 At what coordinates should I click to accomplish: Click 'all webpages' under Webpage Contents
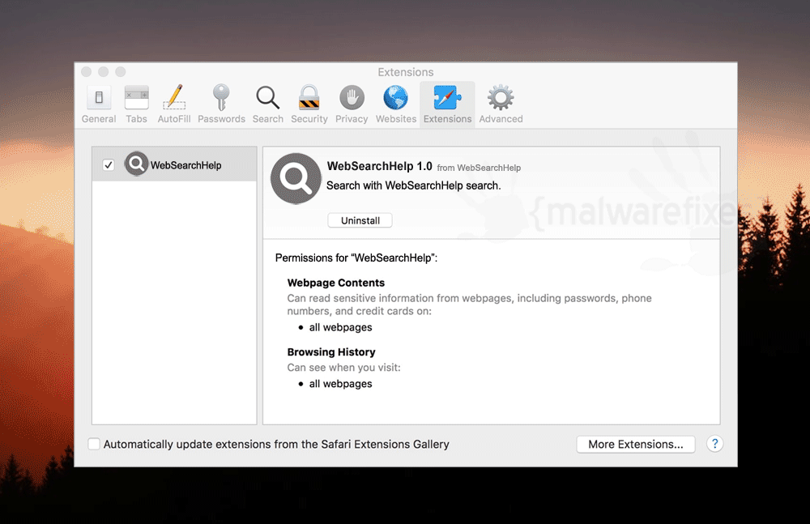pyautogui.click(x=340, y=327)
